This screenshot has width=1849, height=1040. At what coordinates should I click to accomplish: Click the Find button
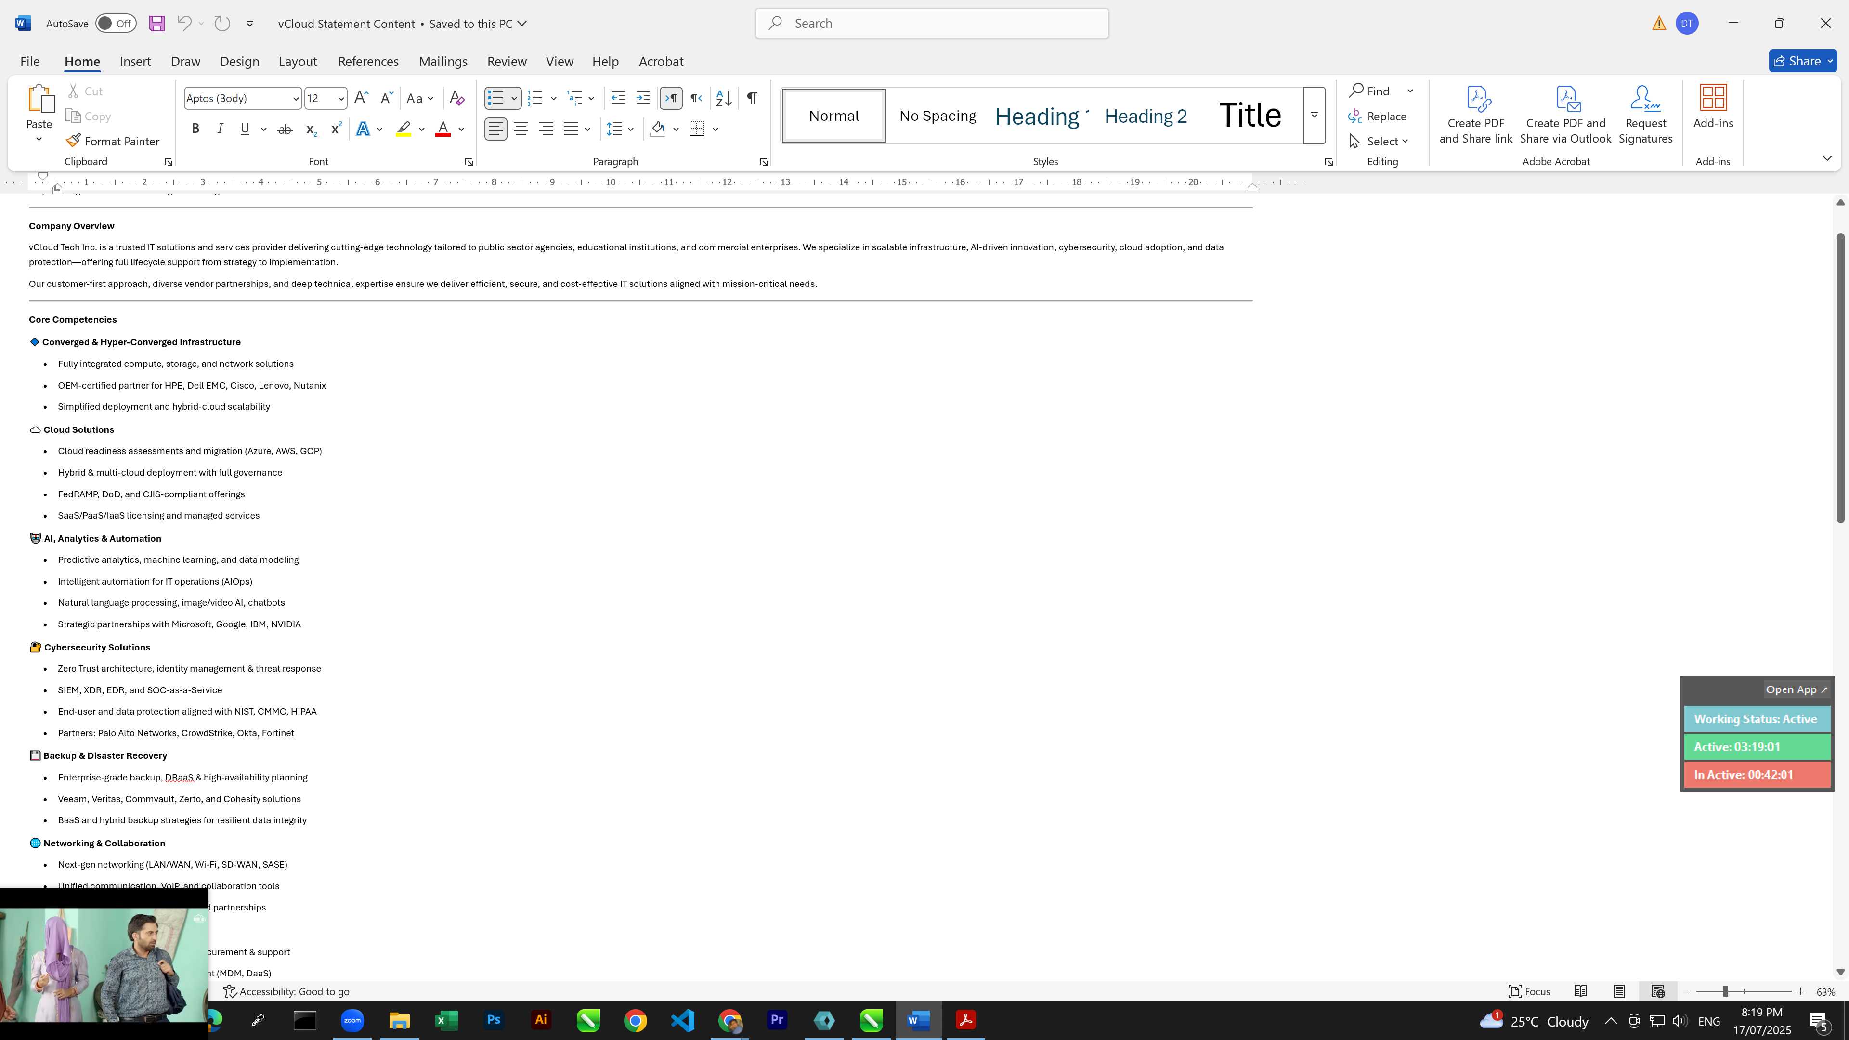coord(1369,91)
